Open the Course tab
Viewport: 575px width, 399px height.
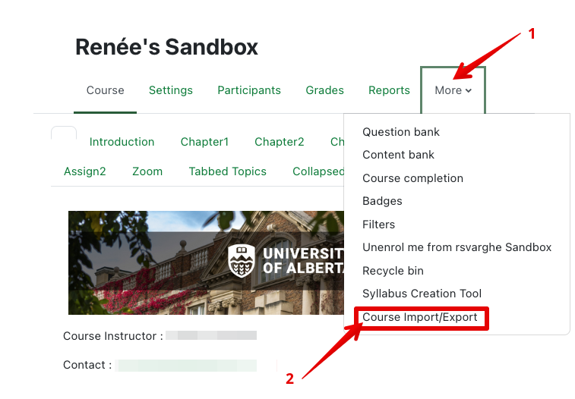point(105,90)
